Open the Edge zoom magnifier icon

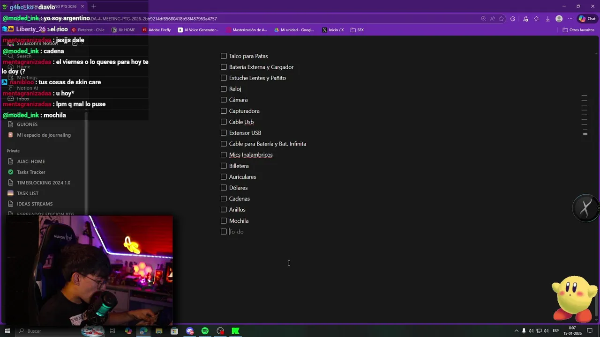click(x=483, y=19)
